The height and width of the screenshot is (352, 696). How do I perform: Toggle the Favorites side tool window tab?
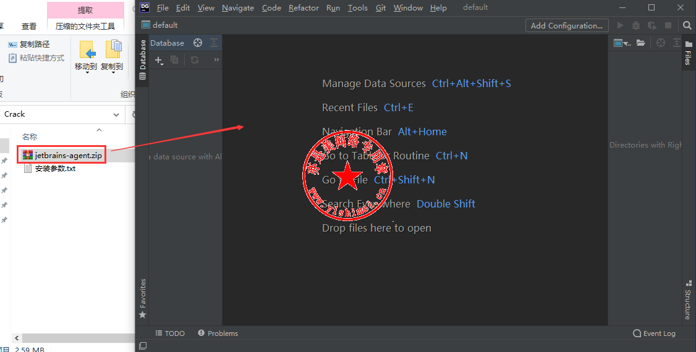click(x=143, y=298)
